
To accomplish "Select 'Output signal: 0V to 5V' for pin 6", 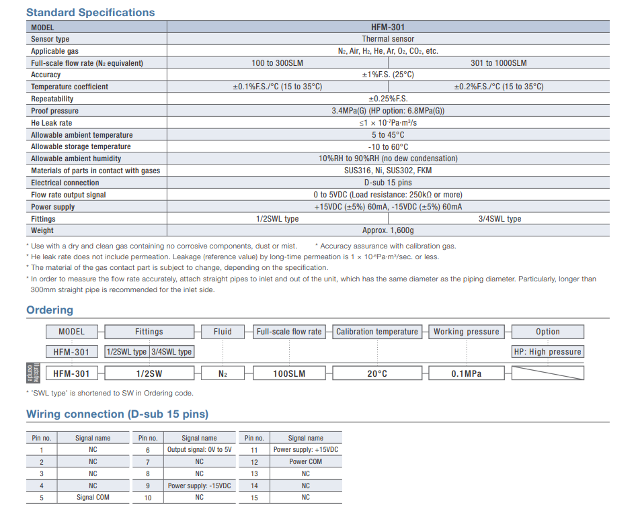I will [200, 450].
